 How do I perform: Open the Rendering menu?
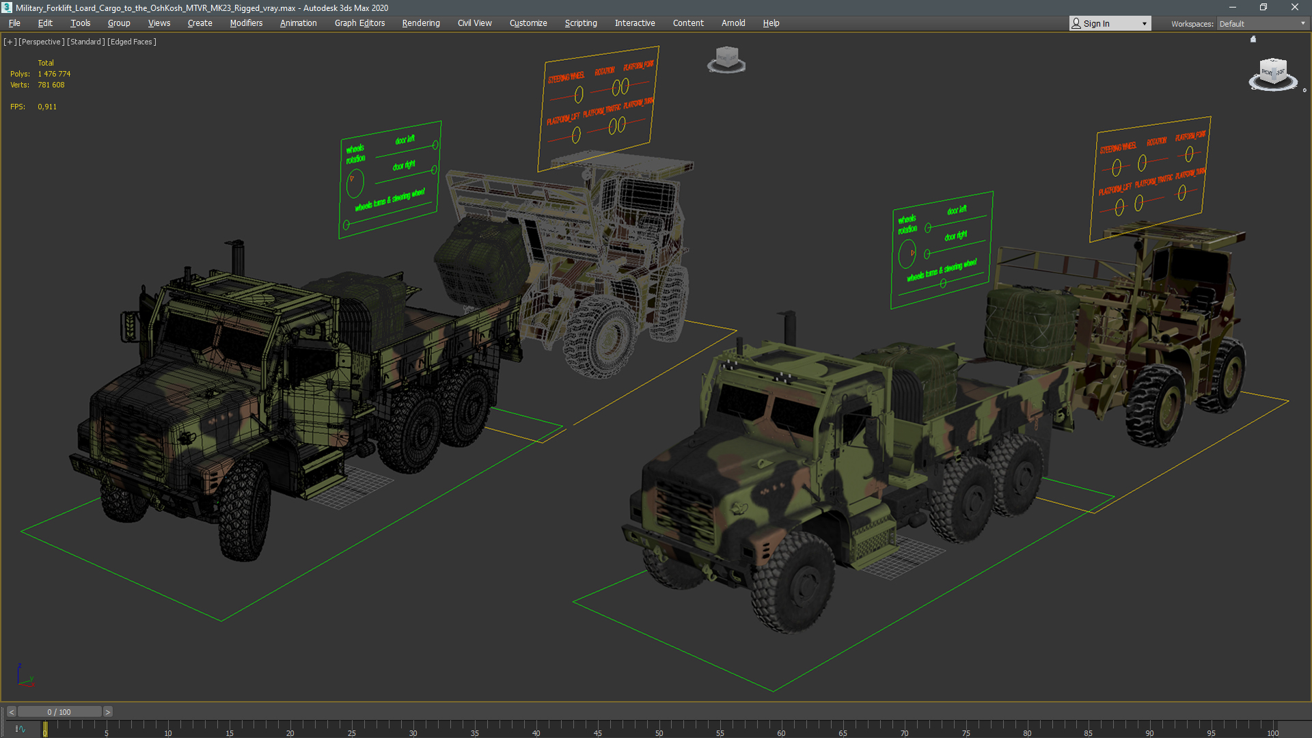coord(421,23)
